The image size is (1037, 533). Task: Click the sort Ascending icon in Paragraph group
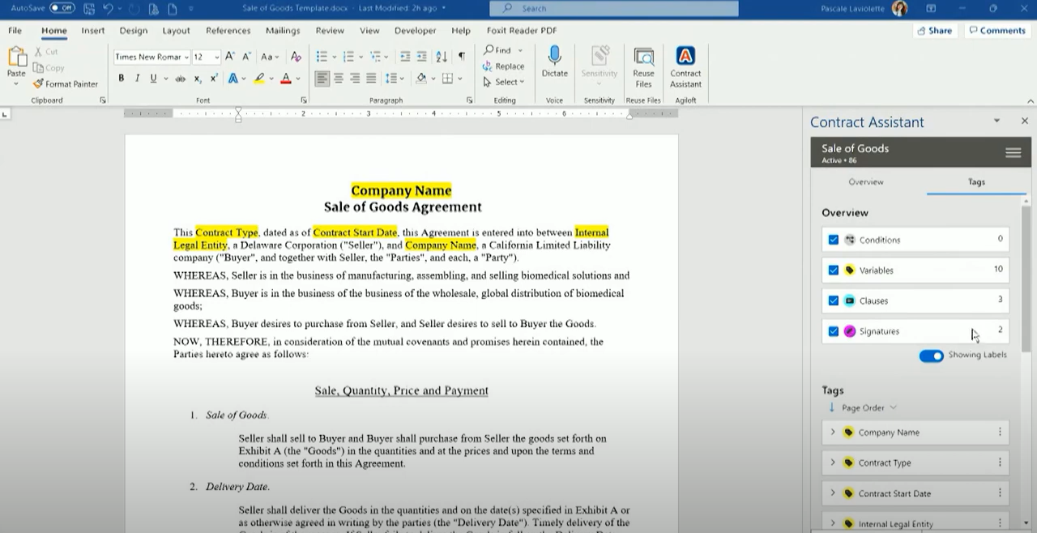[x=440, y=56]
